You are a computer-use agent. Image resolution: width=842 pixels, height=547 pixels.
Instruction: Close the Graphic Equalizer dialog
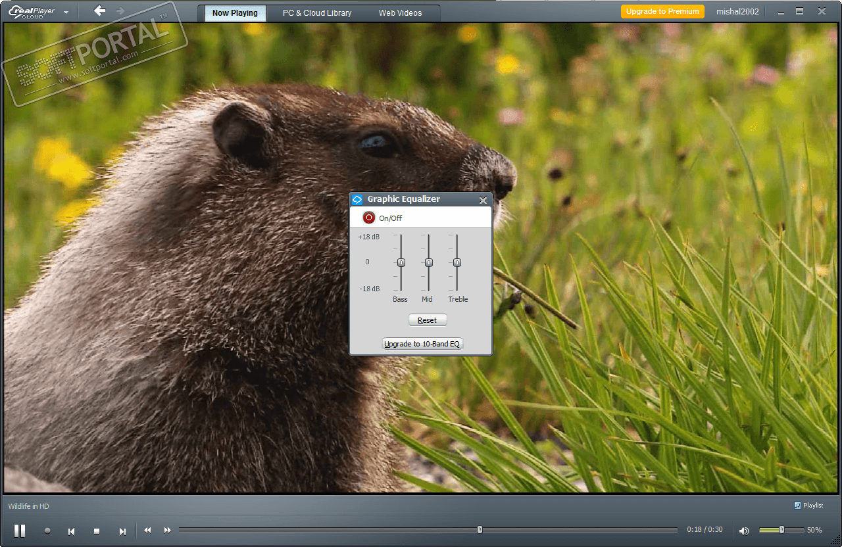[483, 200]
